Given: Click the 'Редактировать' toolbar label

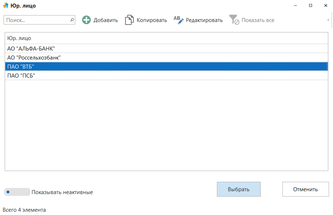Looking at the screenshot, I should pos(204,20).
